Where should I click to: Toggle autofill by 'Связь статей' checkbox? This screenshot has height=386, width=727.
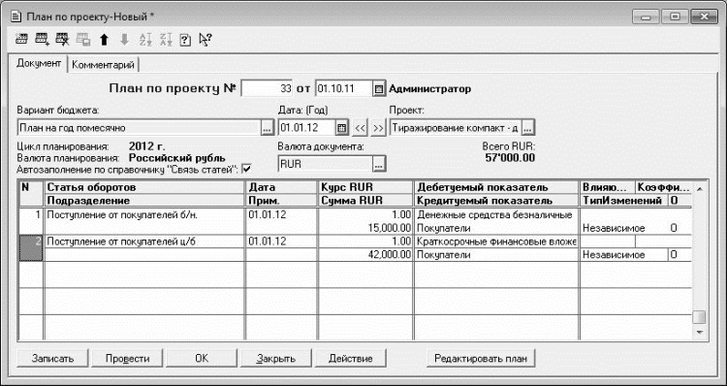point(246,170)
